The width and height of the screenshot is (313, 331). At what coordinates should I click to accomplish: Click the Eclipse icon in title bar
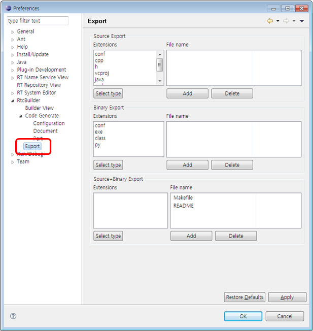point(8,8)
